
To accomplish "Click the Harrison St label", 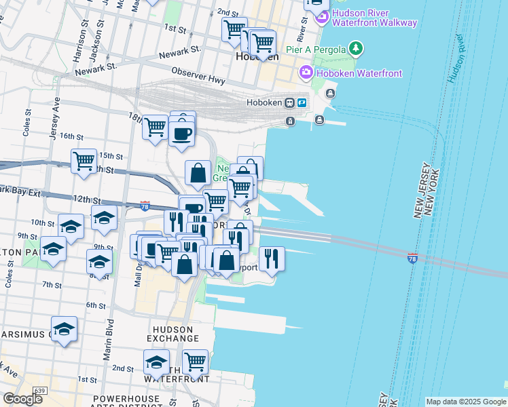I will (81, 41).
